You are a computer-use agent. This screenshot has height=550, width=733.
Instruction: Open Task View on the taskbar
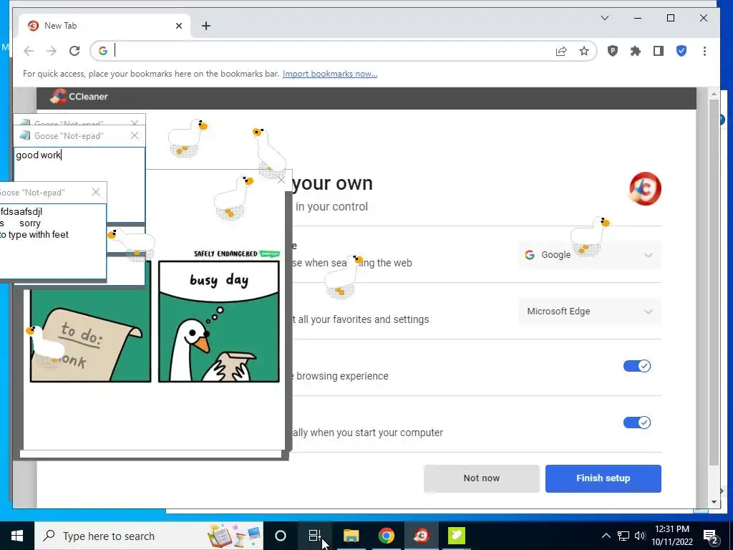(x=315, y=536)
